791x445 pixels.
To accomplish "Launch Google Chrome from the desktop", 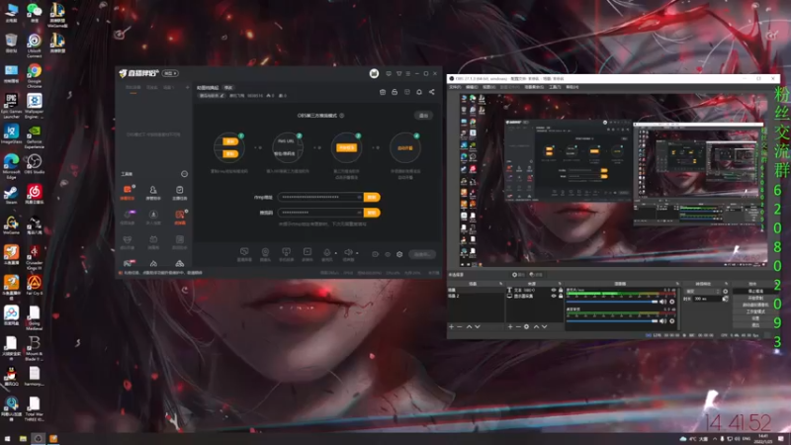I will click(34, 76).
